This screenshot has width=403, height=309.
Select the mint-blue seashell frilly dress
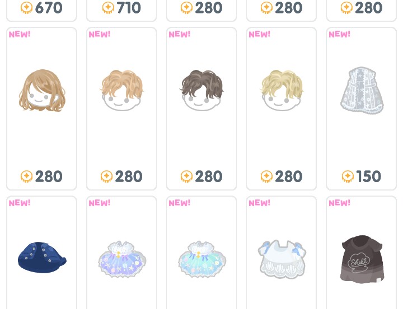point(201,259)
